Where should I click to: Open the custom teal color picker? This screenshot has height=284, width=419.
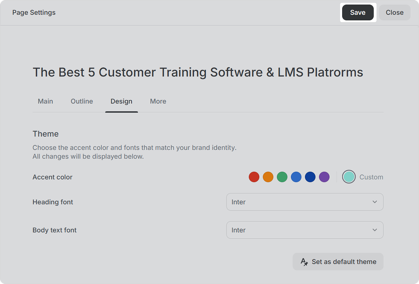[x=349, y=177]
